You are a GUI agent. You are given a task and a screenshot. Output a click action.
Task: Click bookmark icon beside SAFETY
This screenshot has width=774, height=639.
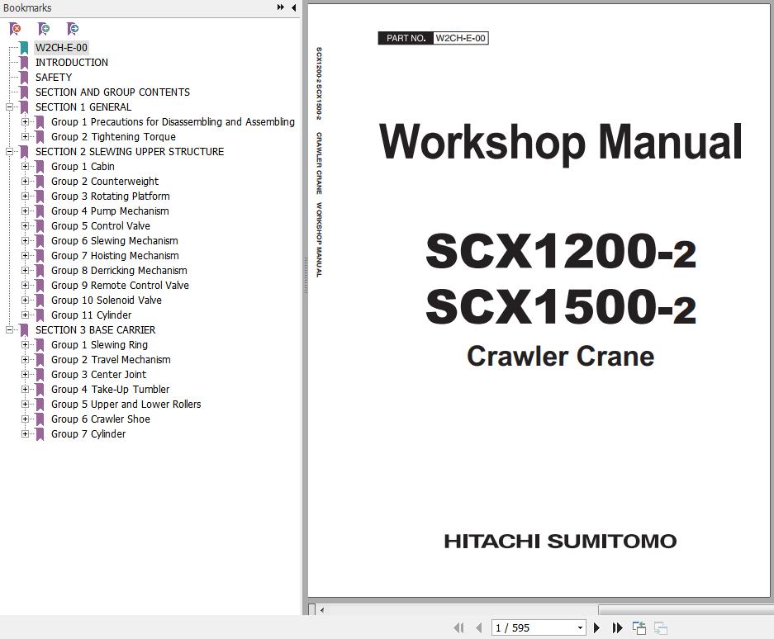[x=24, y=78]
